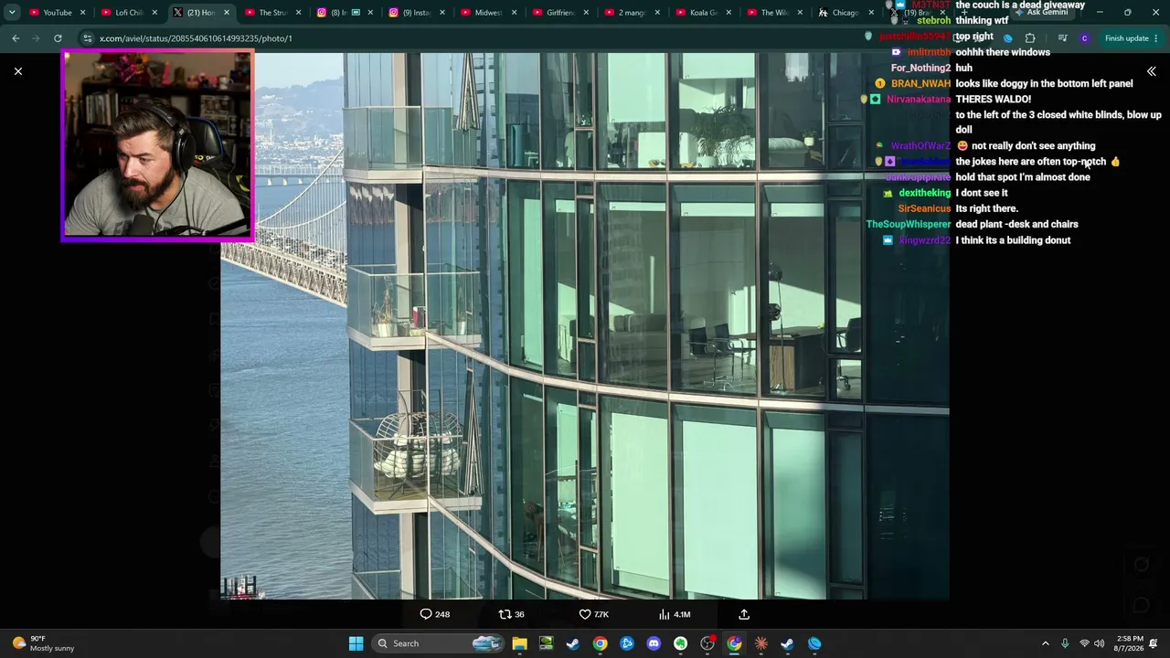
Task: Open Discord from the taskbar
Action: 654,643
